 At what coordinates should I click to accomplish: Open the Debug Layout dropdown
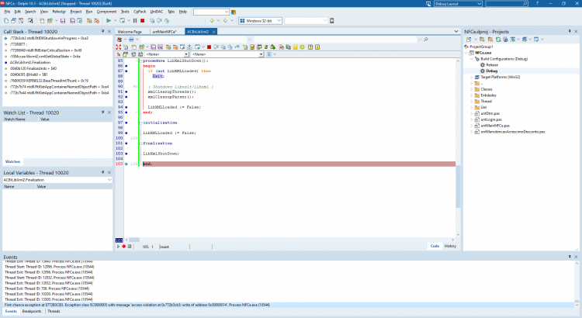tap(457, 3)
